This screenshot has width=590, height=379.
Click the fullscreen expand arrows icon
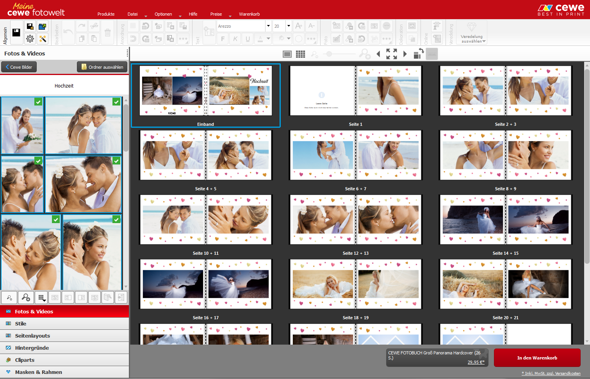tap(391, 54)
